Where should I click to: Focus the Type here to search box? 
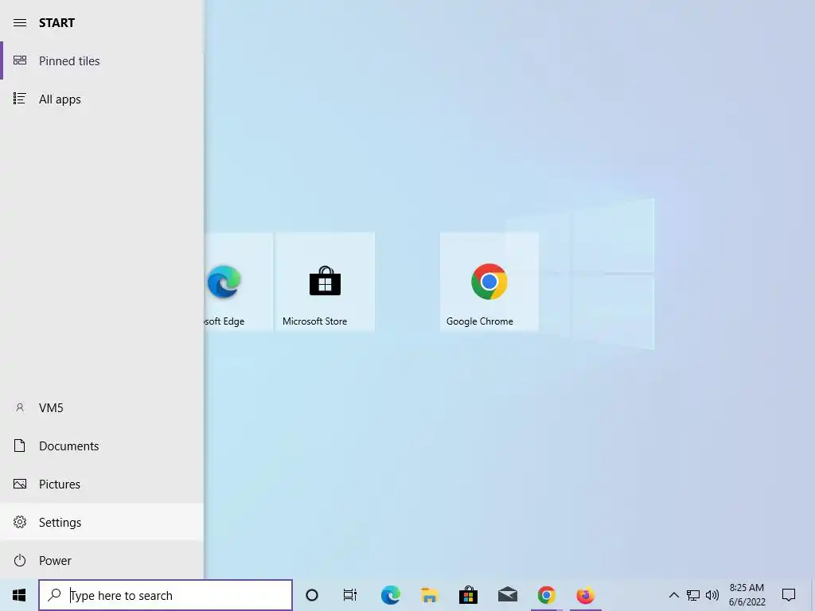click(x=166, y=595)
